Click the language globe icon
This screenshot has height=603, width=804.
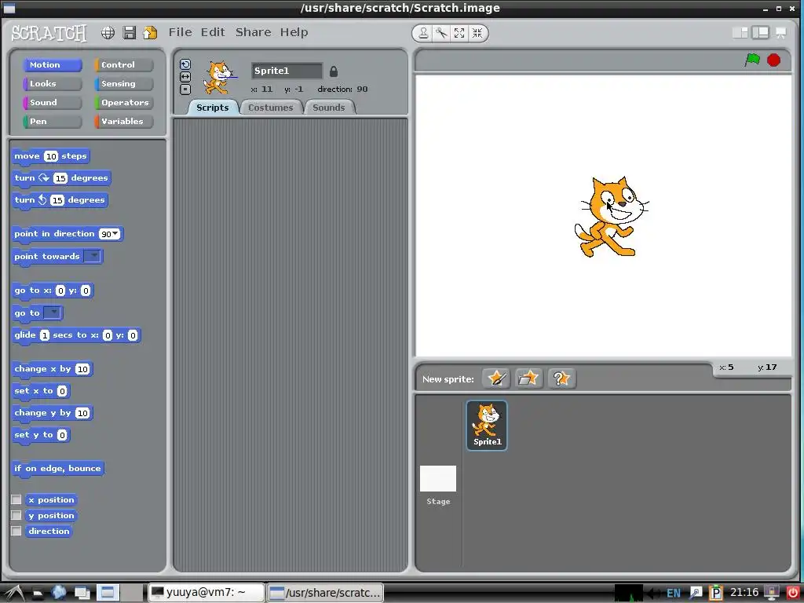coord(108,33)
